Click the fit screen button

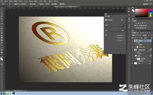(x=54, y=4)
